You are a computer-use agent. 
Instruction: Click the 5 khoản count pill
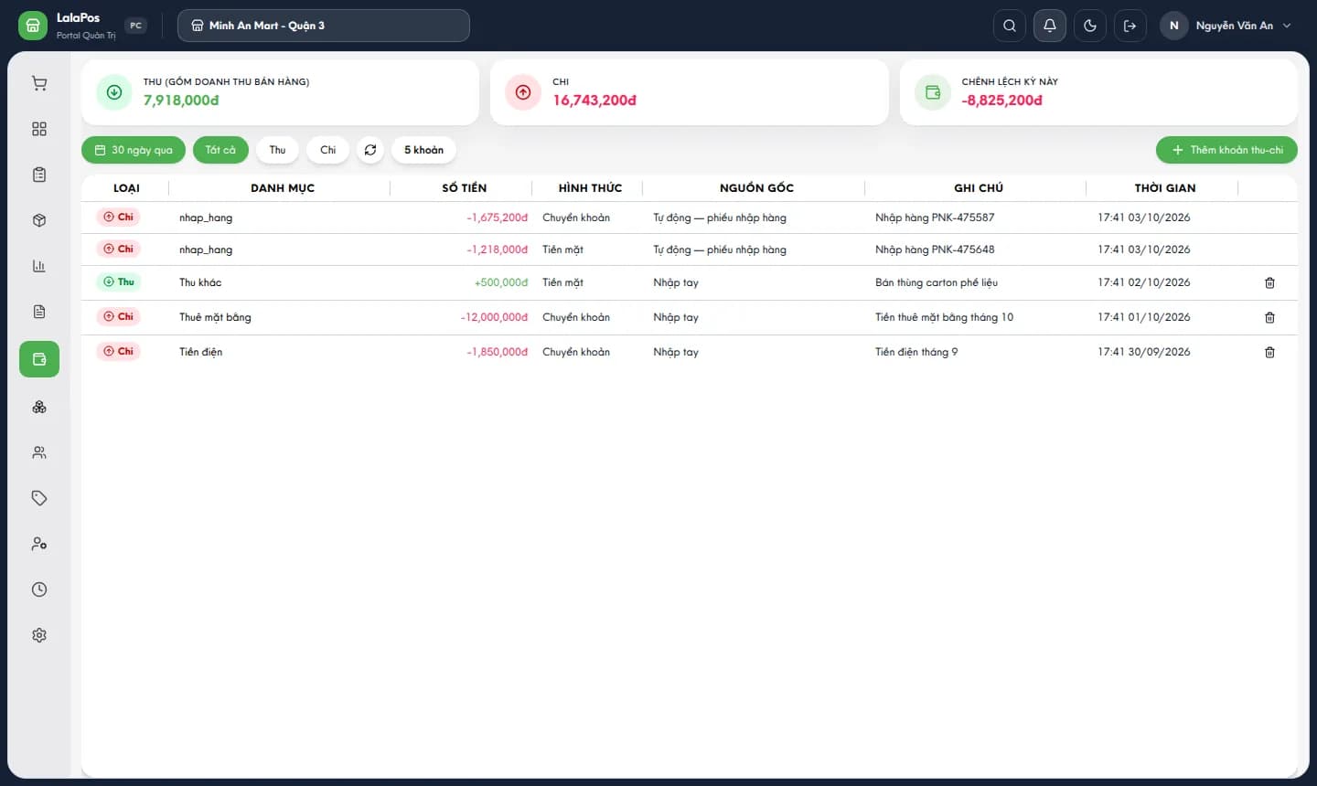click(423, 150)
